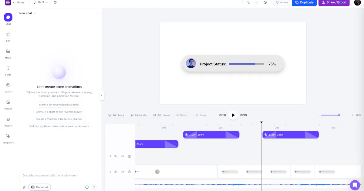Choose 'Animate a chart of our revenue growth'
This screenshot has height=191, width=364.
(59, 112)
